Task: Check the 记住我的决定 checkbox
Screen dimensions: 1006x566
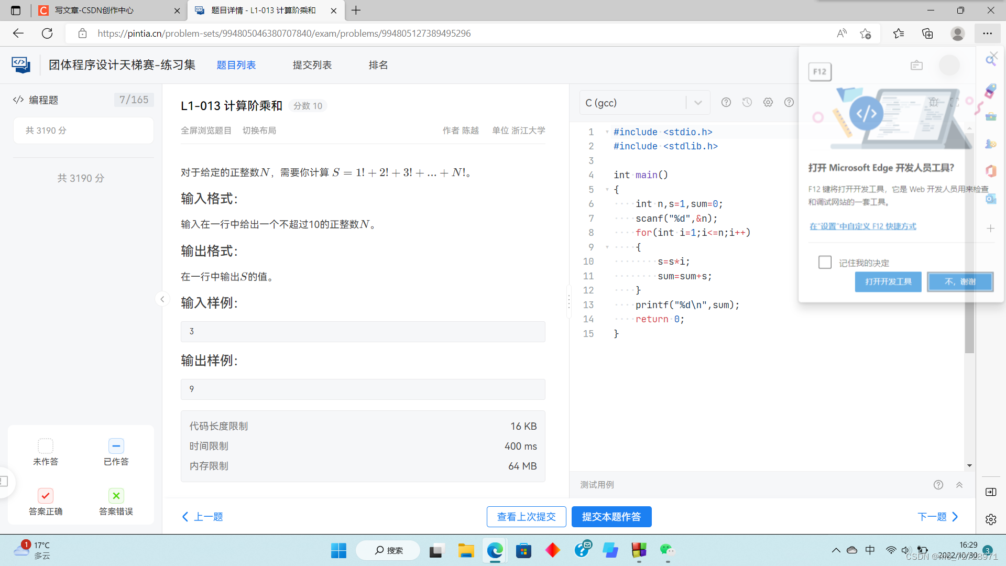Action: (825, 262)
